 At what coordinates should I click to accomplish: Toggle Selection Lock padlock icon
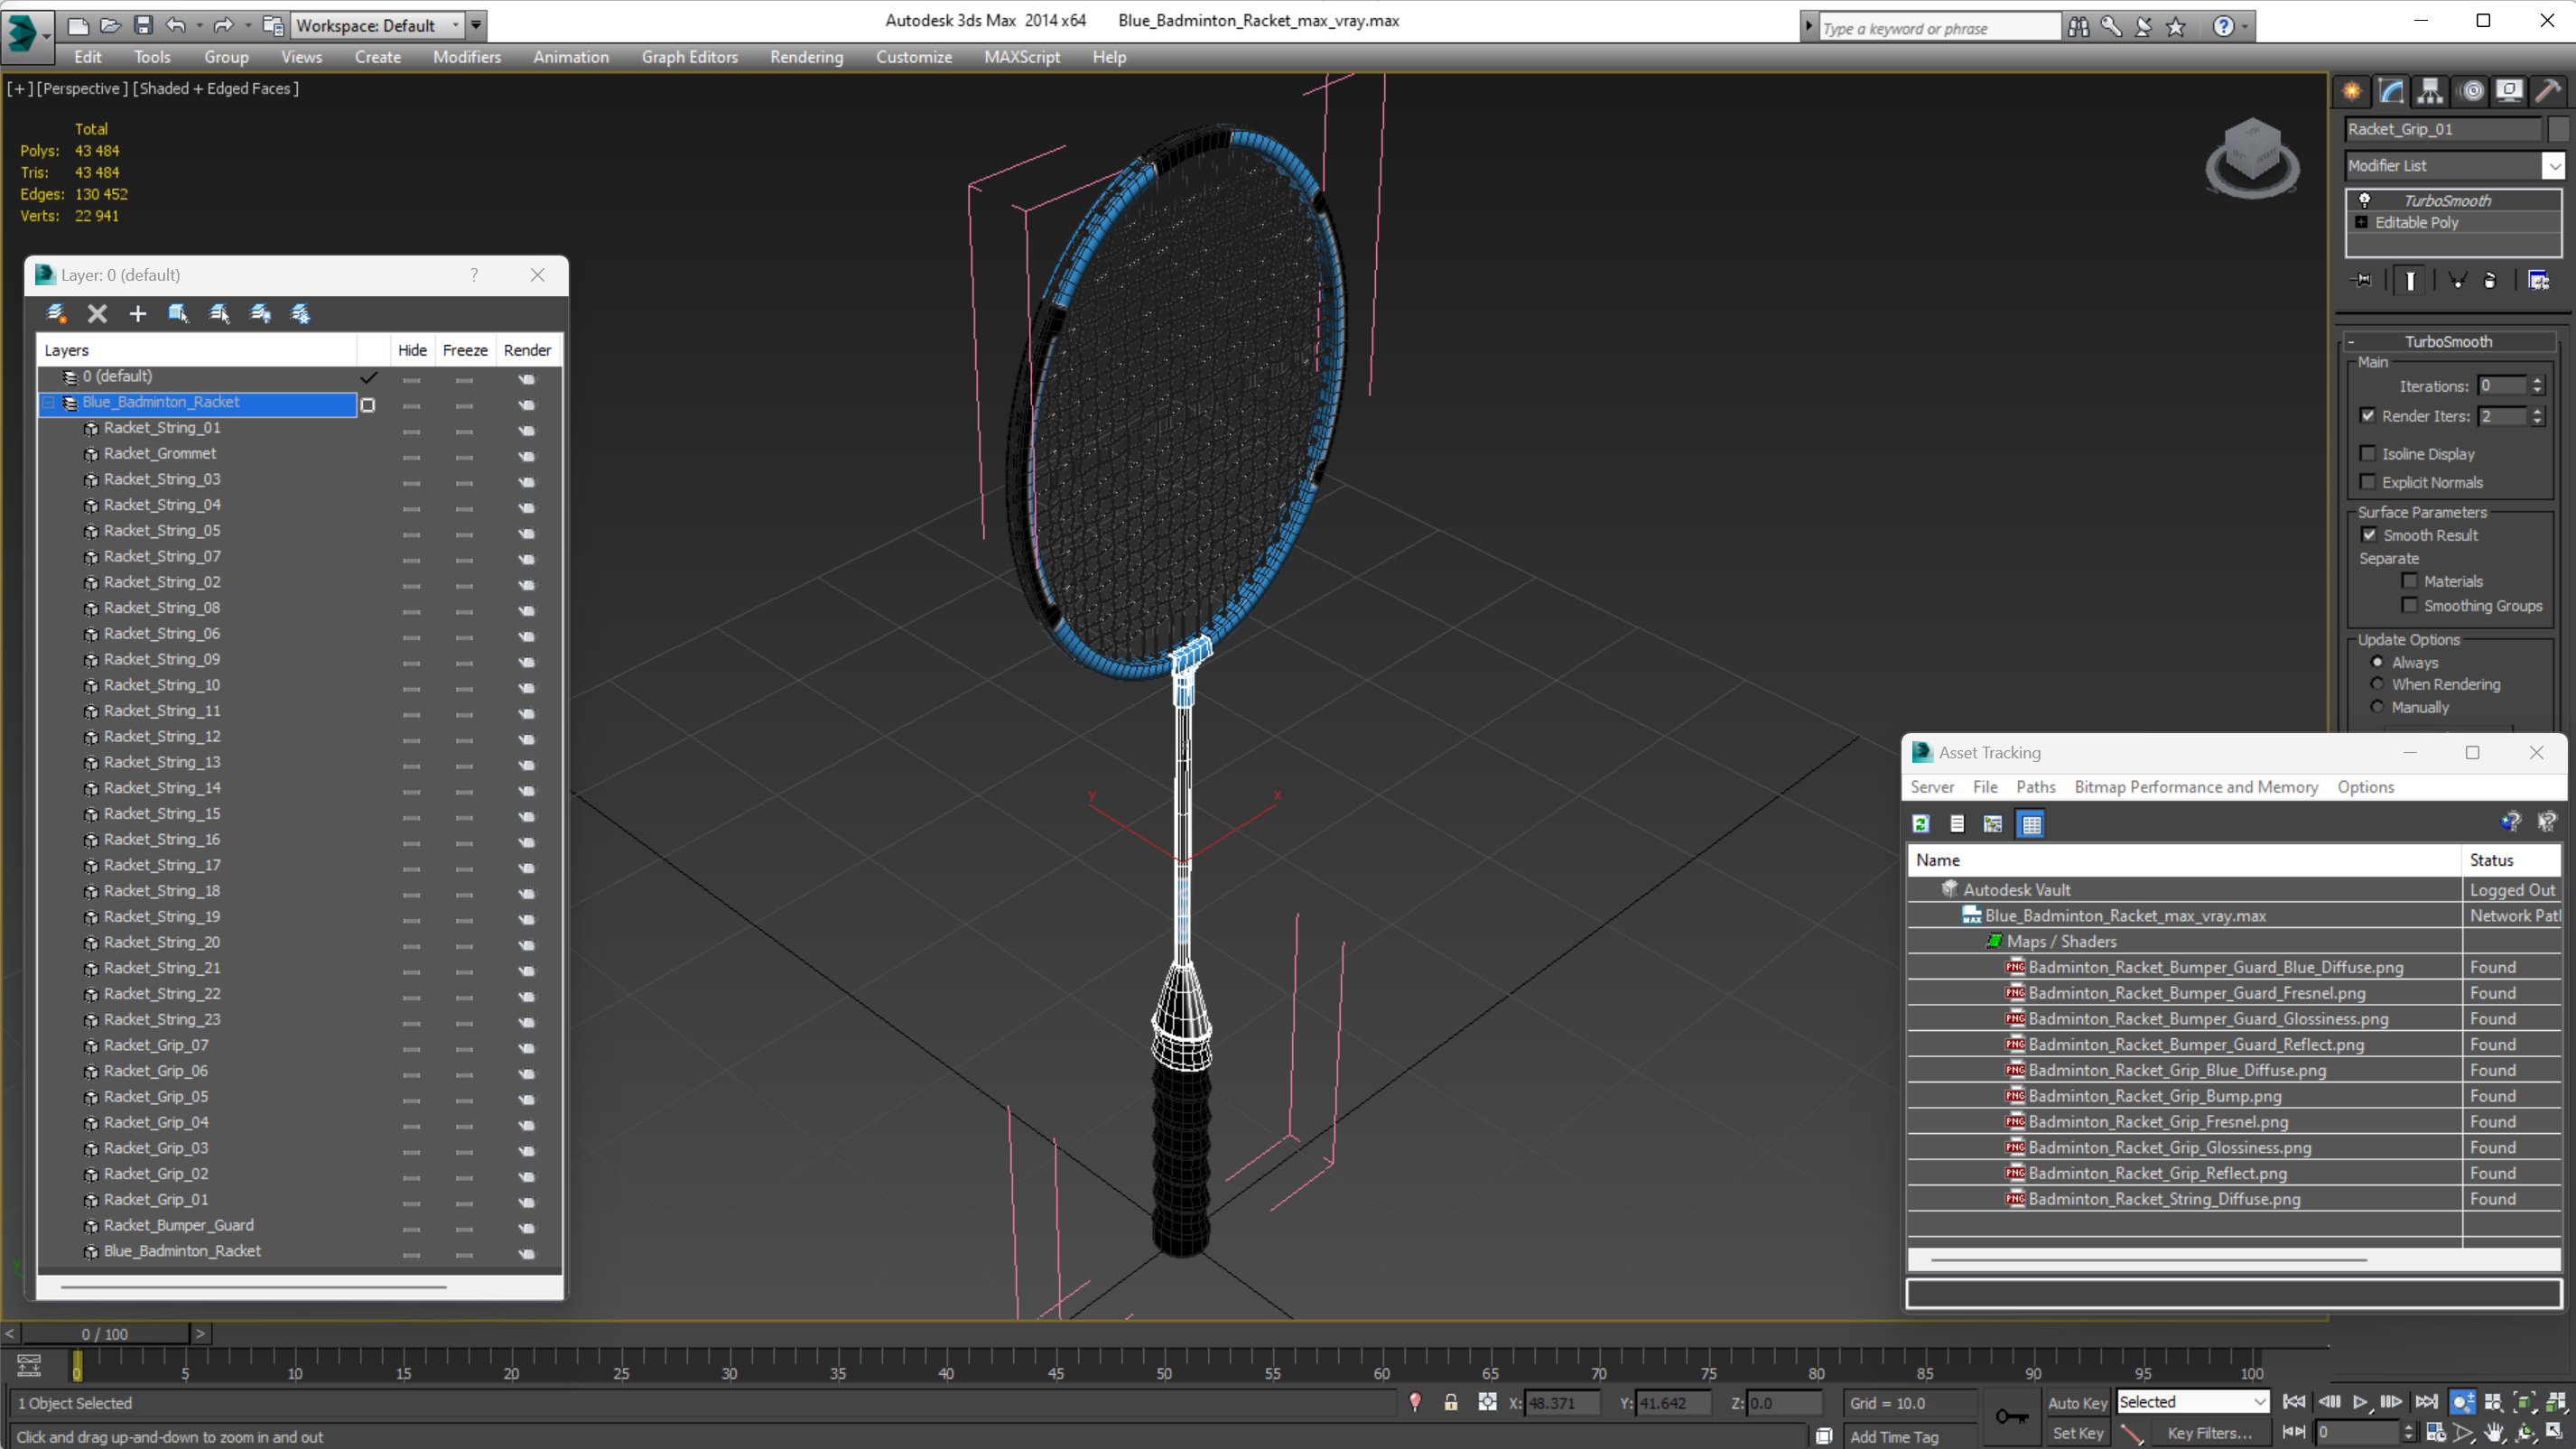(1451, 1402)
